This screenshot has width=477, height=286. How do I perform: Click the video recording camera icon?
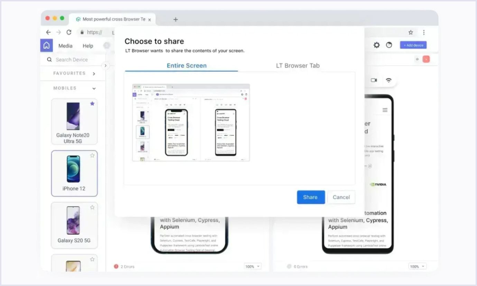pyautogui.click(x=374, y=80)
